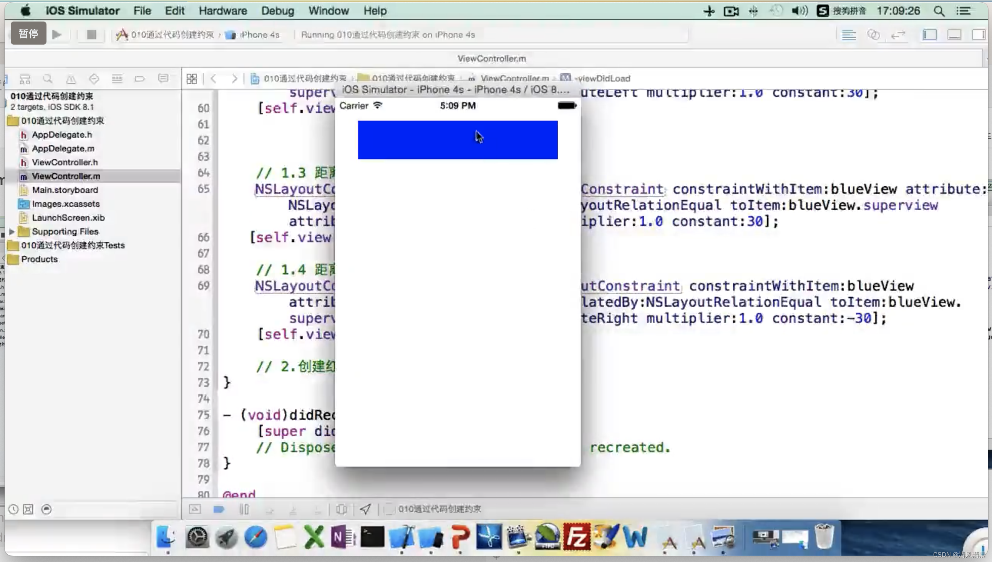Open the Debug menu in menu bar

click(277, 10)
